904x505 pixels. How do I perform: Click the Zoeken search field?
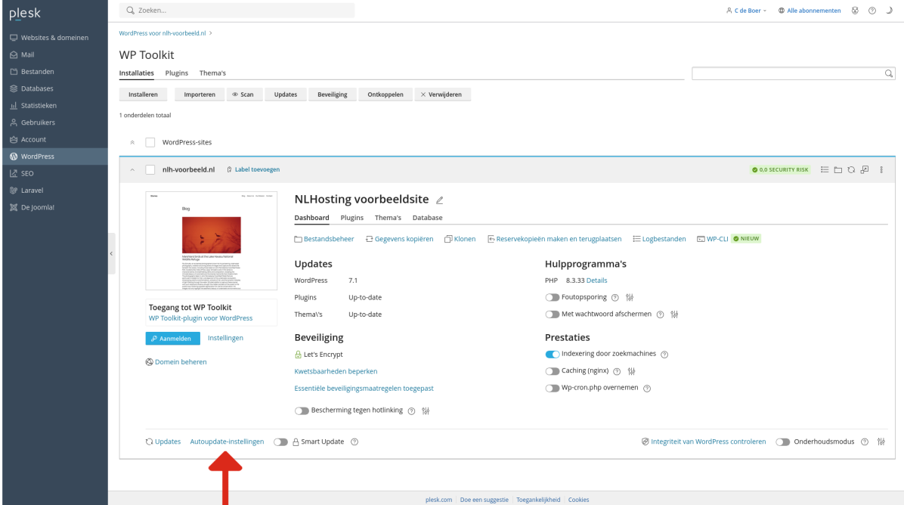click(237, 11)
